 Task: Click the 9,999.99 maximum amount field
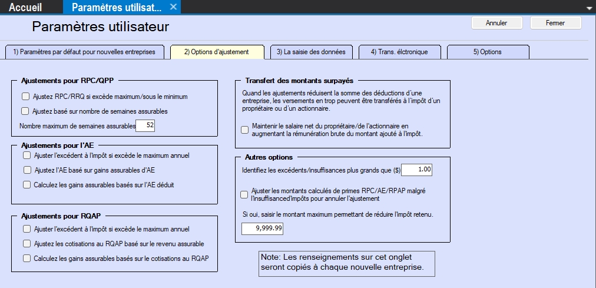(262, 228)
